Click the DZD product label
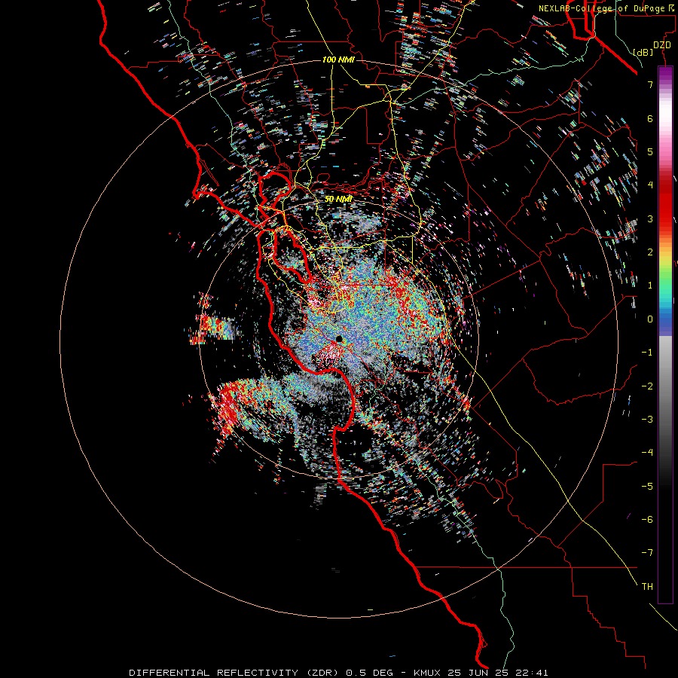 click(x=661, y=44)
